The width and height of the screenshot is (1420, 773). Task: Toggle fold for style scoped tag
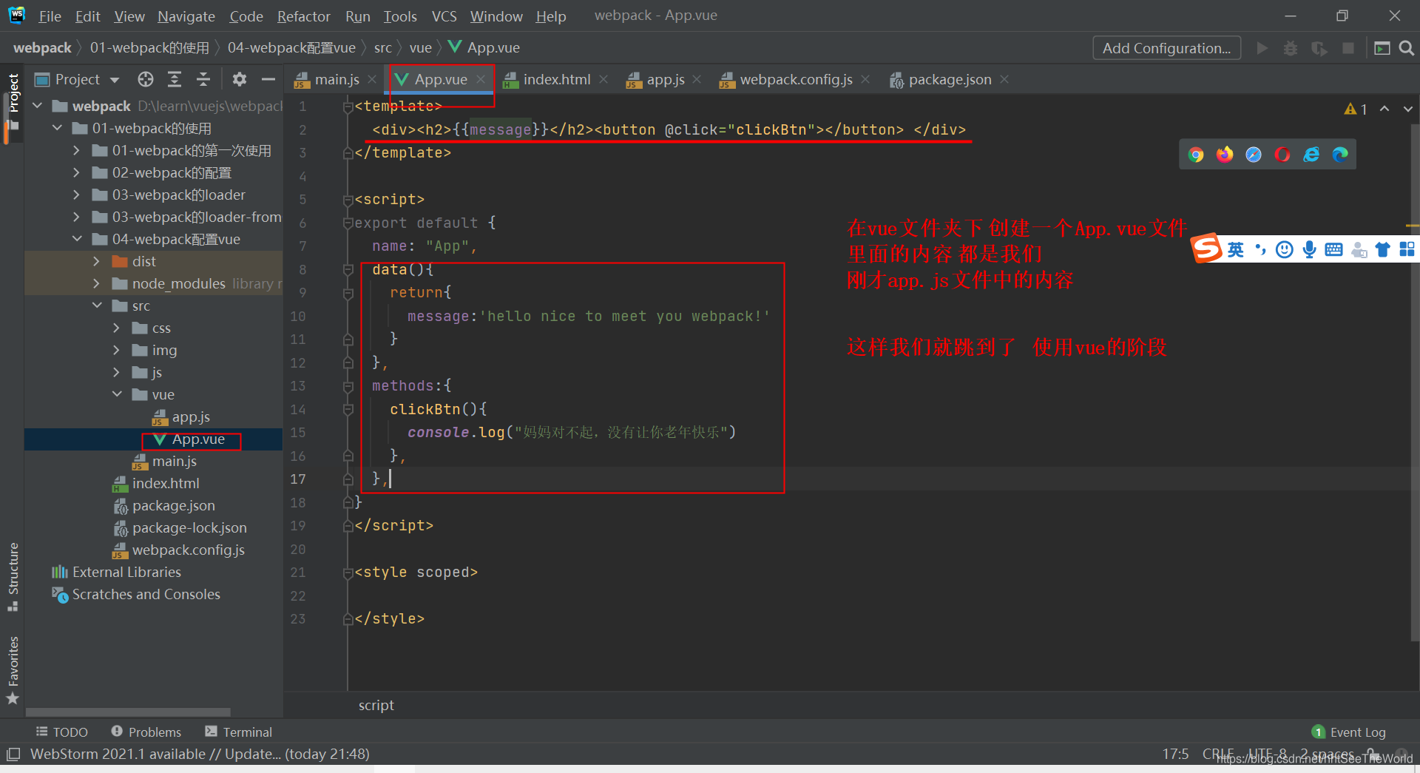348,573
